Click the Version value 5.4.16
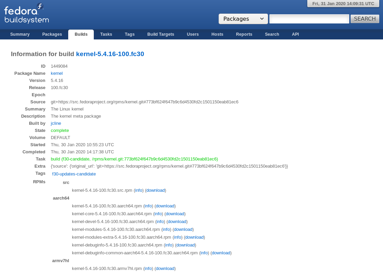 click(x=57, y=81)
